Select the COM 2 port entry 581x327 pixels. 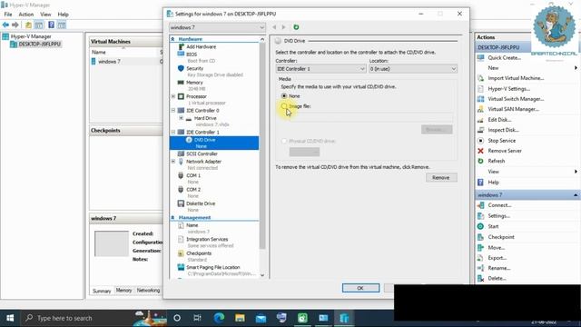[193, 190]
